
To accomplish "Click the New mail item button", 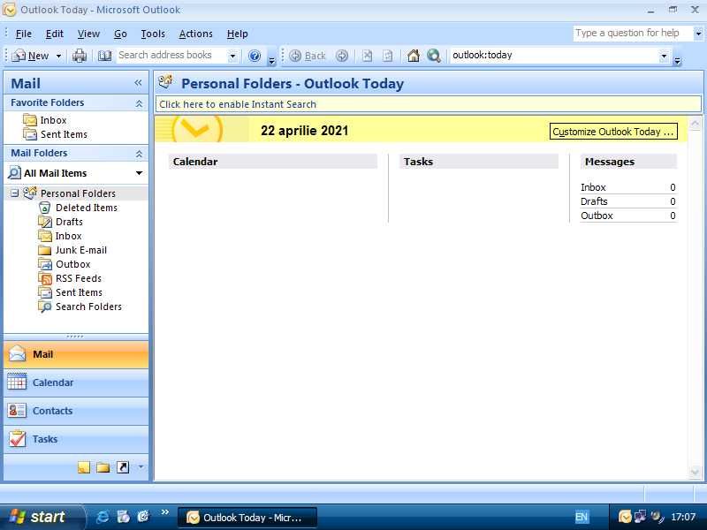I will 31,56.
